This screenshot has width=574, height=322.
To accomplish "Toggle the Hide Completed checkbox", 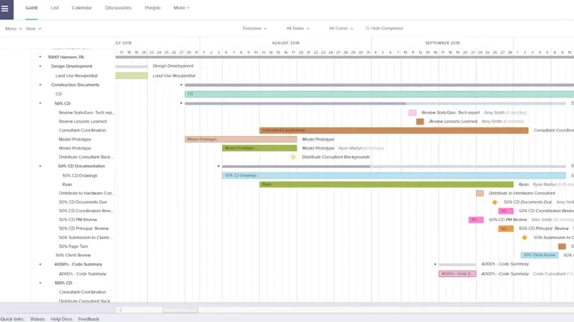I will pos(368,28).
